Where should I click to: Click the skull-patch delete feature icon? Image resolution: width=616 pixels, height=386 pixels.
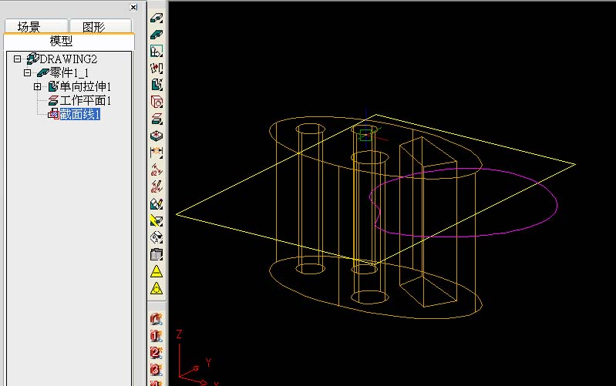pyautogui.click(x=157, y=237)
